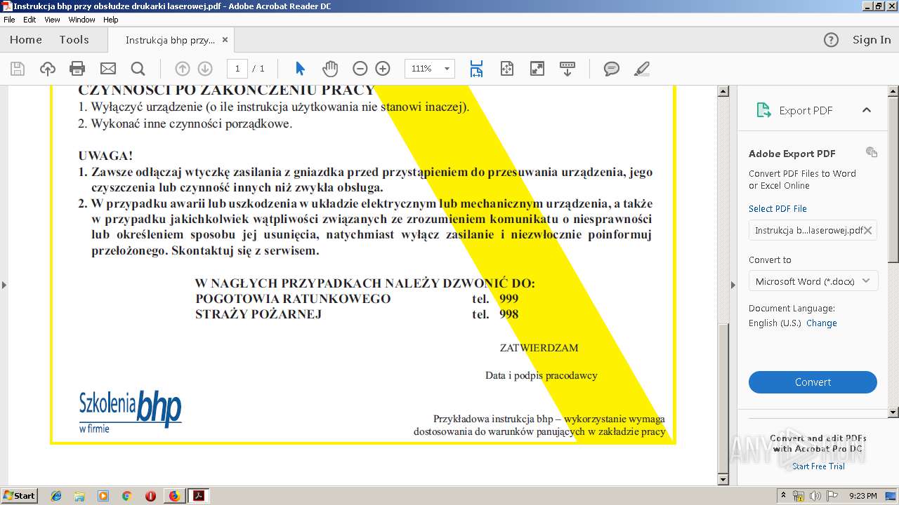This screenshot has width=899, height=505.
Task: Open the Help question mark icon
Action: coord(831,40)
